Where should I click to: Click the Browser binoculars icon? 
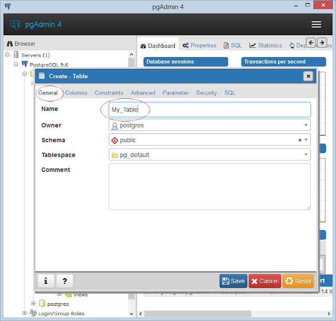tap(9, 44)
